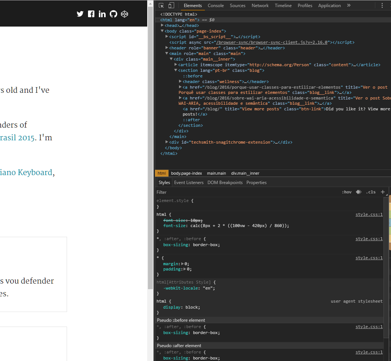
Task: Add a new style rule with the plus icon
Action: (383, 192)
